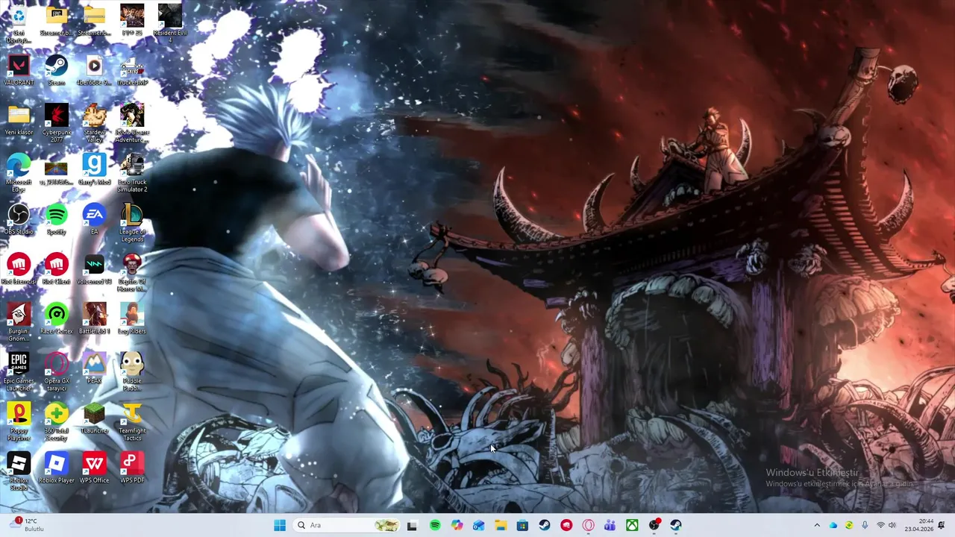Select the WPS Office shortcut

pos(94,468)
